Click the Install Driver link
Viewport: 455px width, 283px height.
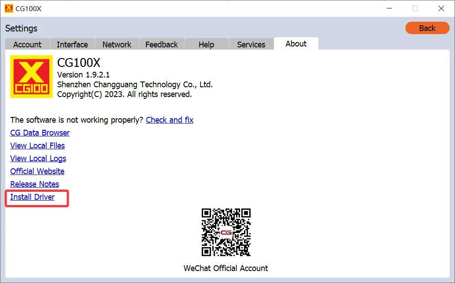click(x=32, y=197)
